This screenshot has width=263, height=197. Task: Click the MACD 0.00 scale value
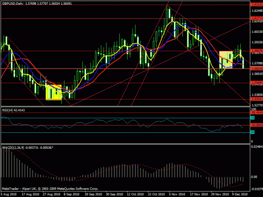pos(254,177)
